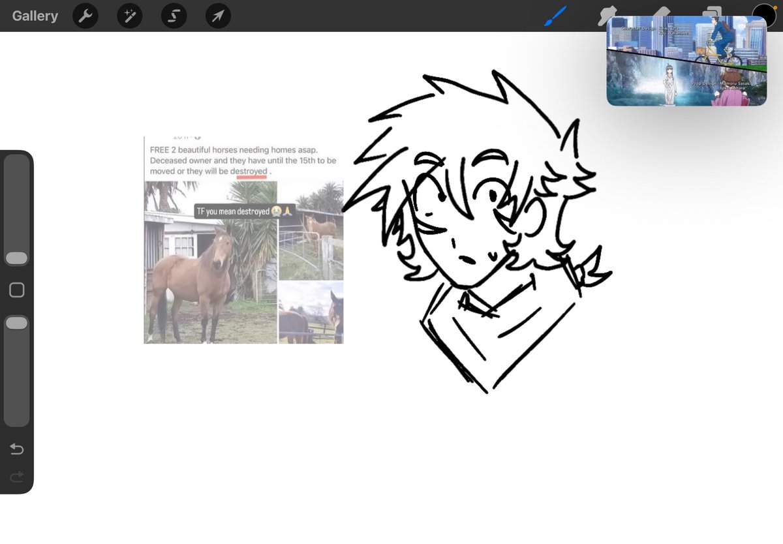783x544 pixels.
Task: Tap the sketched character drawing
Action: (478, 232)
